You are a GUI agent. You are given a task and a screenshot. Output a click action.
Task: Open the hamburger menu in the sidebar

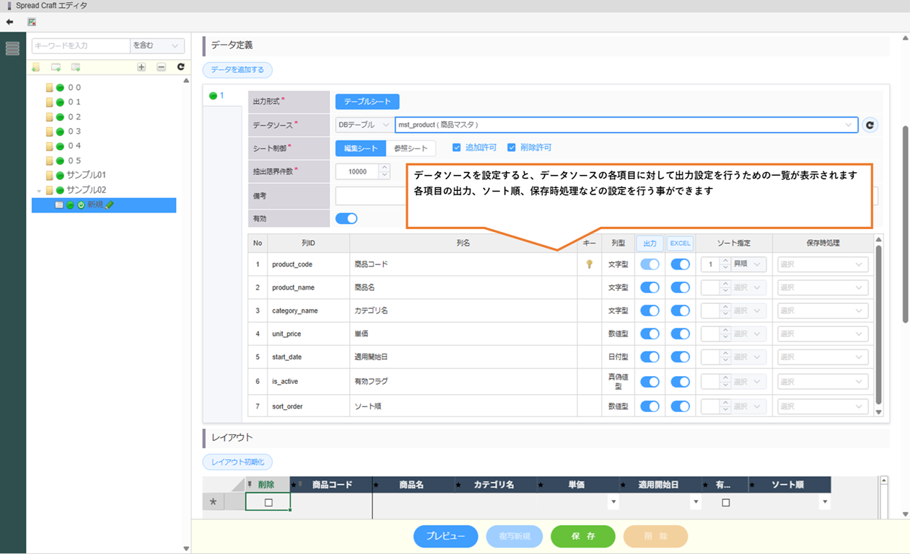tap(12, 49)
